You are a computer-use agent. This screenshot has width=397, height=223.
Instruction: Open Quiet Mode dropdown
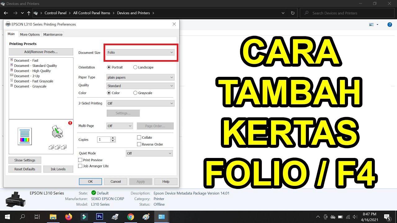149,153
